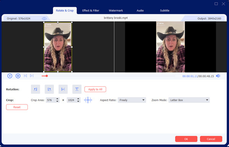Image resolution: width=229 pixels, height=147 pixels.
Task: Decrease crop height with down arrow
Action: coord(78,101)
